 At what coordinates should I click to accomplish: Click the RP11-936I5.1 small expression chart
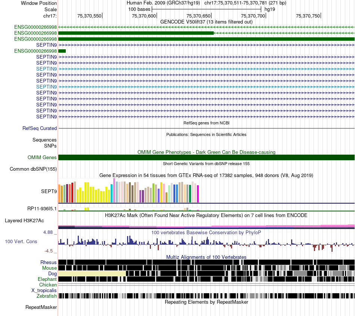click(129, 209)
